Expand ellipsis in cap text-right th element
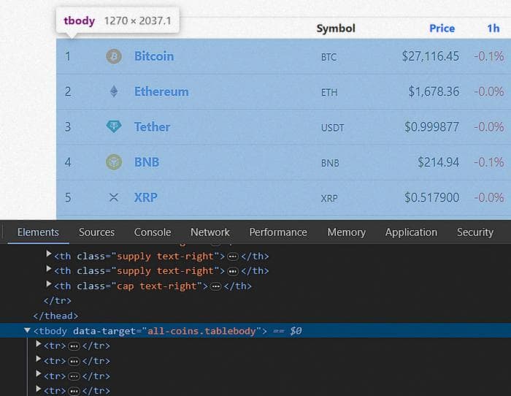The height and width of the screenshot is (396, 511). tap(215, 286)
